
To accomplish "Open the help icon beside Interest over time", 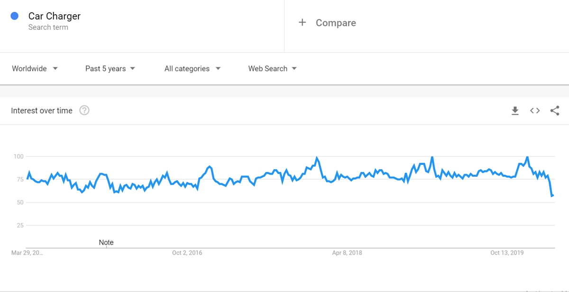I will [x=84, y=110].
